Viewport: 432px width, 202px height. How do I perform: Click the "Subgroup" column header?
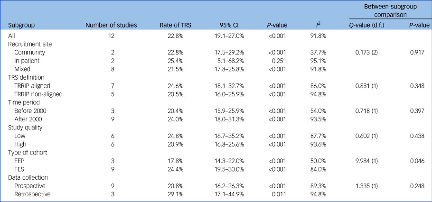click(21, 25)
